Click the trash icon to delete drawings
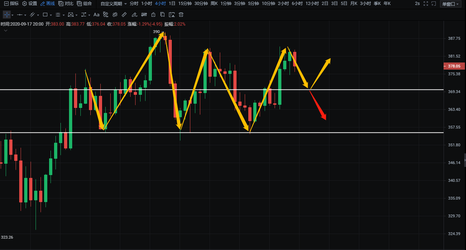Screen dimensions: 466x250 click(x=181, y=15)
